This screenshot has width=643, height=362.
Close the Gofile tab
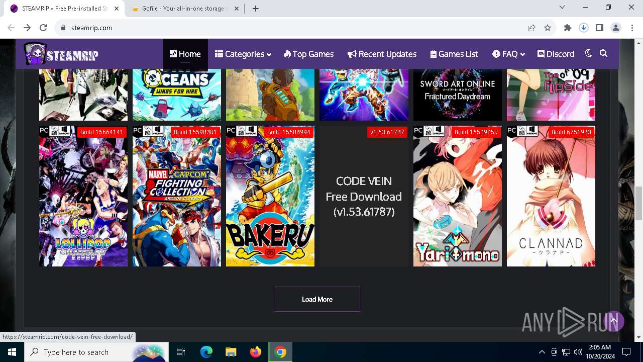(x=237, y=9)
